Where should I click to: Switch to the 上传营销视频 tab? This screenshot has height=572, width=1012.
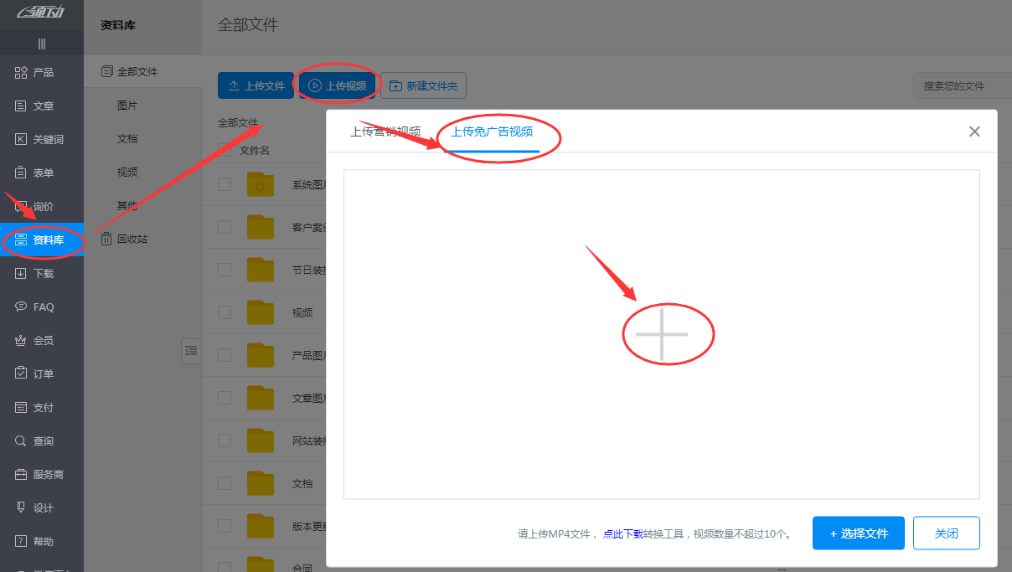tap(385, 131)
